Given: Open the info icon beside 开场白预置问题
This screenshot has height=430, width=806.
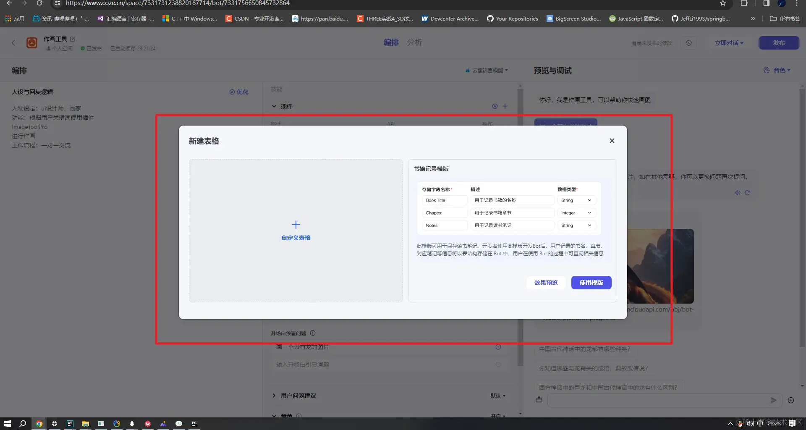Looking at the screenshot, I should point(313,333).
